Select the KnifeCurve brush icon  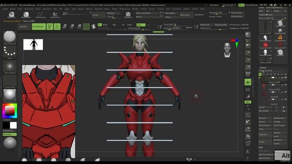tap(55, 15)
